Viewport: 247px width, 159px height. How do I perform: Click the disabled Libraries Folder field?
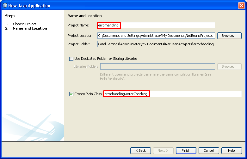coord(157,66)
